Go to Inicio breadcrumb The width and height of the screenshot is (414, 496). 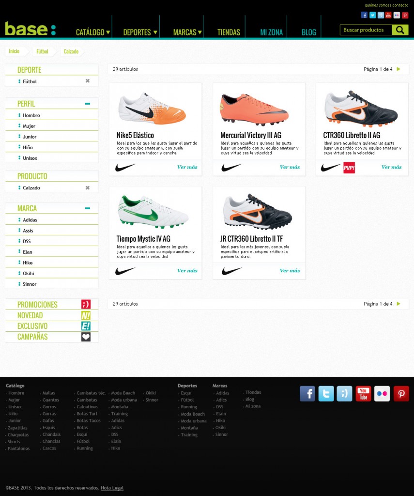point(14,51)
